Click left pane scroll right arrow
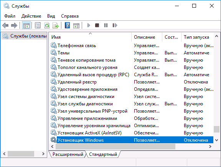The width and height of the screenshot is (221, 167). [x=43, y=154]
